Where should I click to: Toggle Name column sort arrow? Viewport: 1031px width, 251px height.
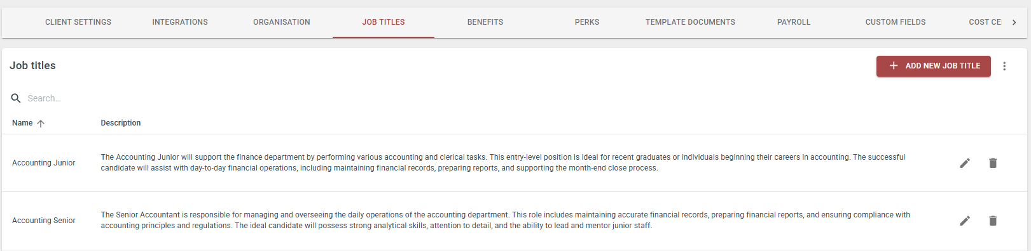click(41, 124)
